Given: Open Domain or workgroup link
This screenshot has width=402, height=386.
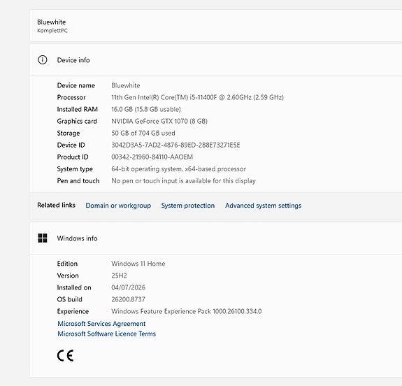Looking at the screenshot, I should tap(118, 206).
